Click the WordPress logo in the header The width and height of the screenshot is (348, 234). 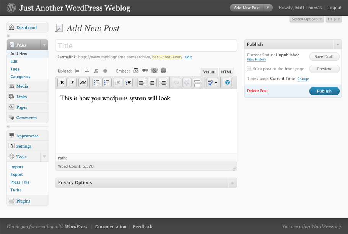tap(11, 8)
